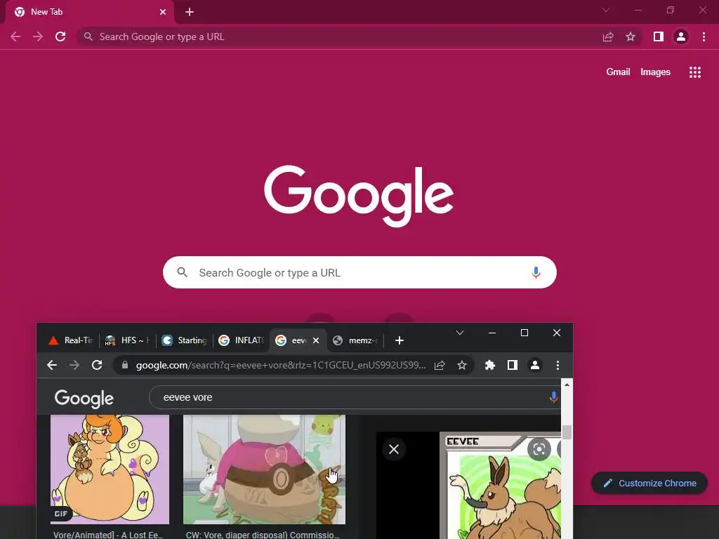Open the Extensions puzzle icon
This screenshot has width=719, height=539.
coord(489,365)
